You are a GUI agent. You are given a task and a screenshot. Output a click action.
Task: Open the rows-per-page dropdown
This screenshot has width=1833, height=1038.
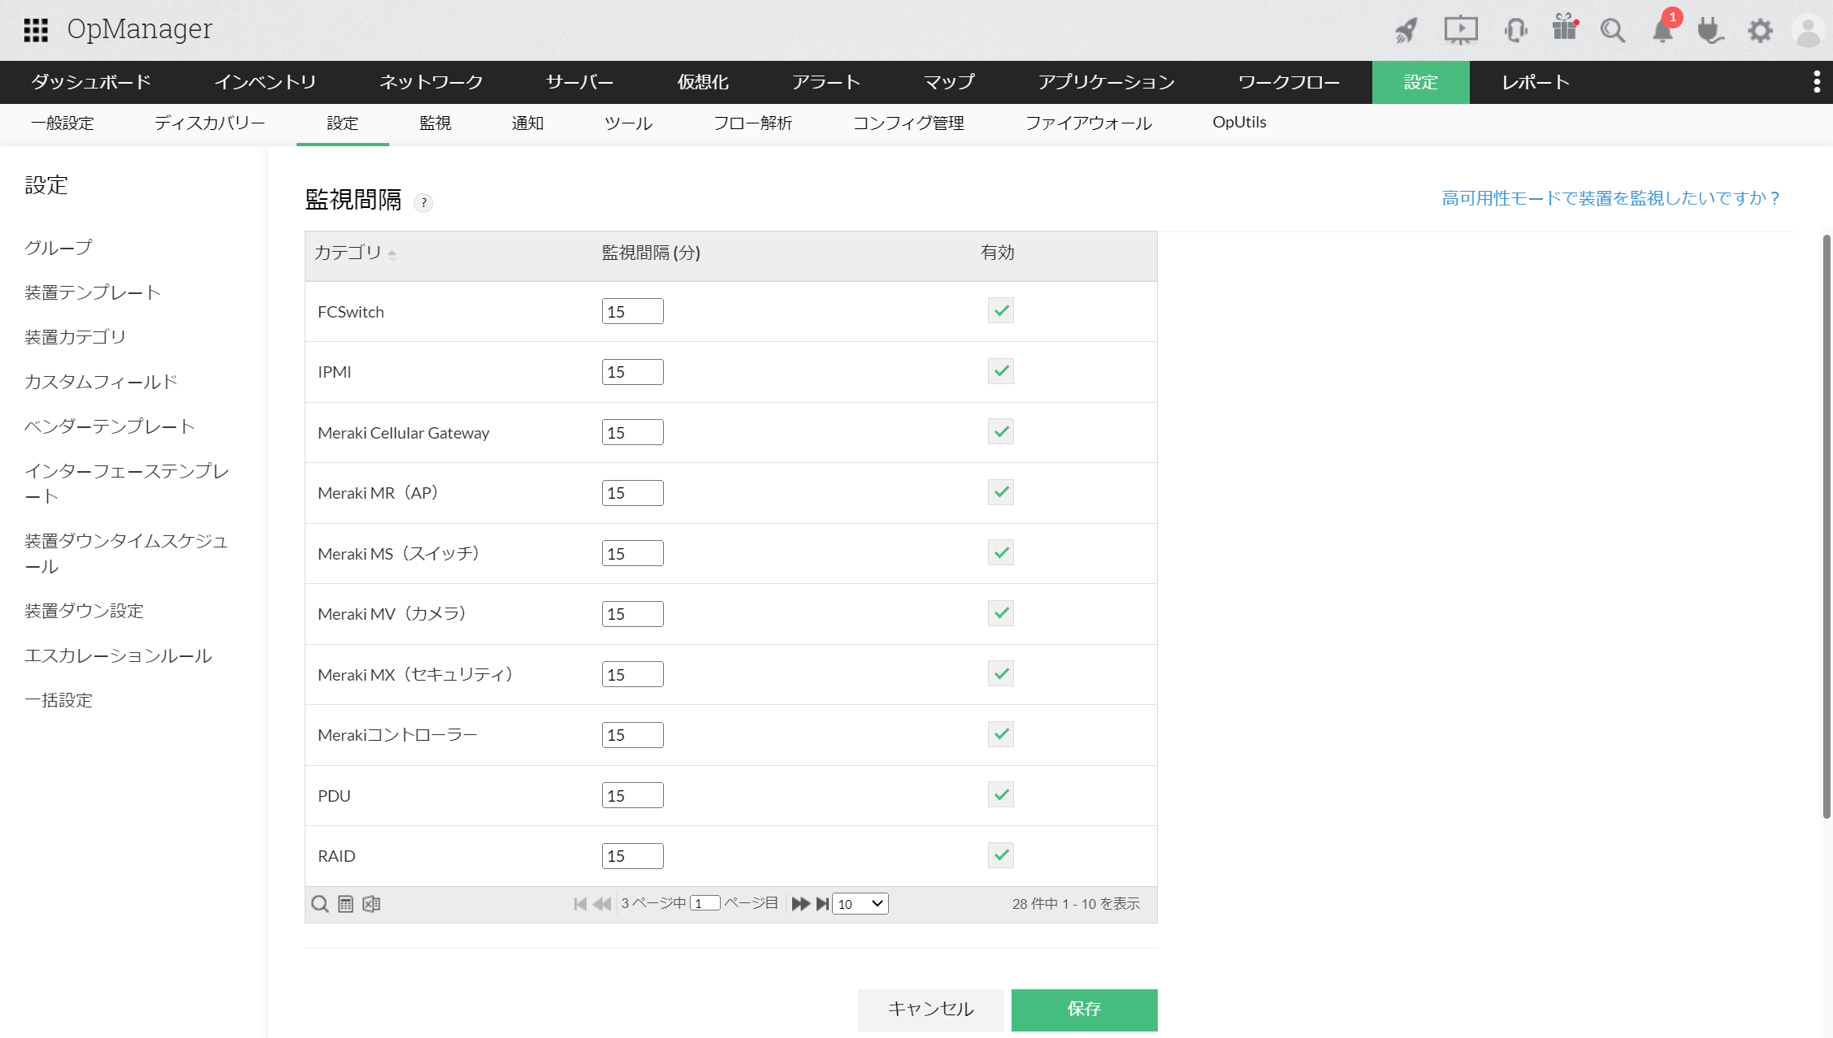point(860,904)
